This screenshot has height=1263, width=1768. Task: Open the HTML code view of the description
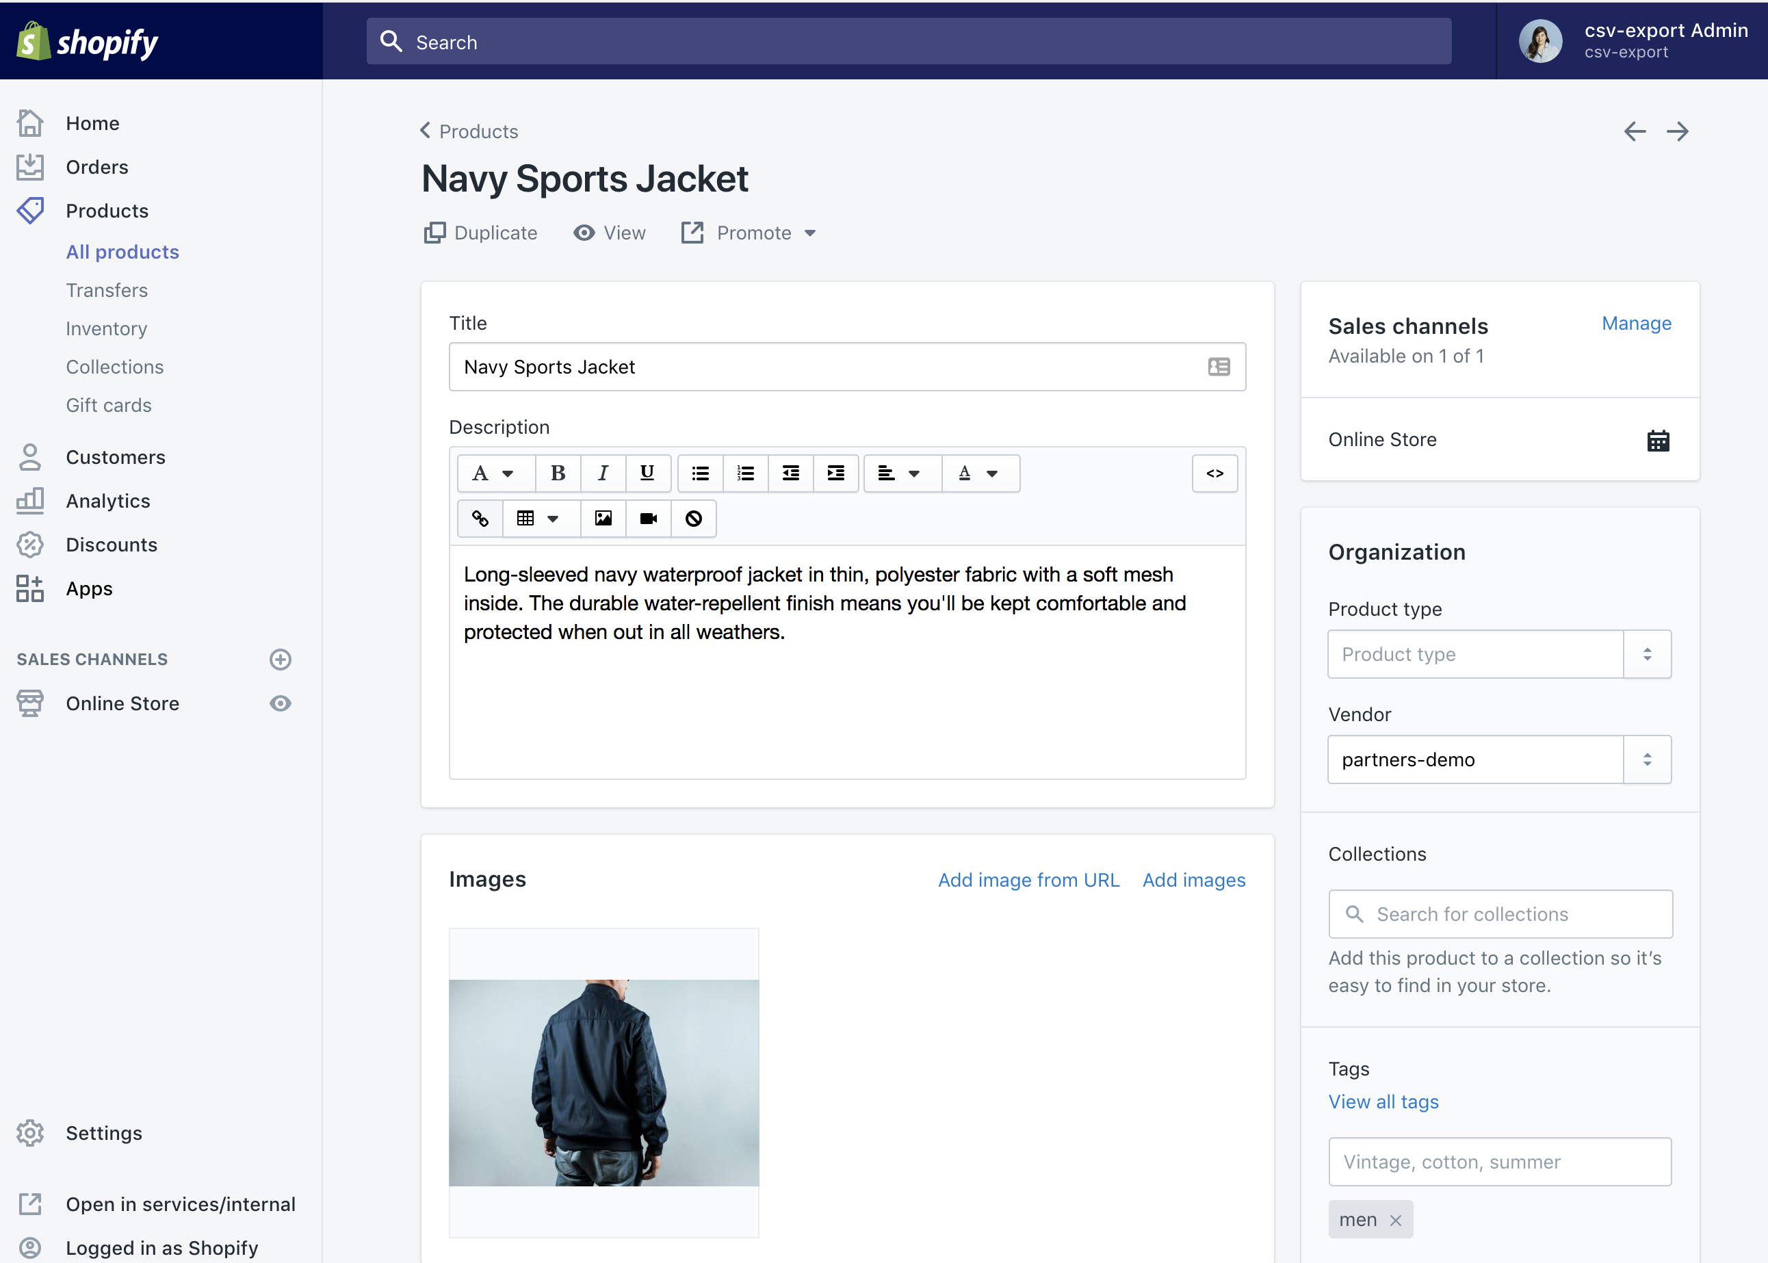(1214, 473)
